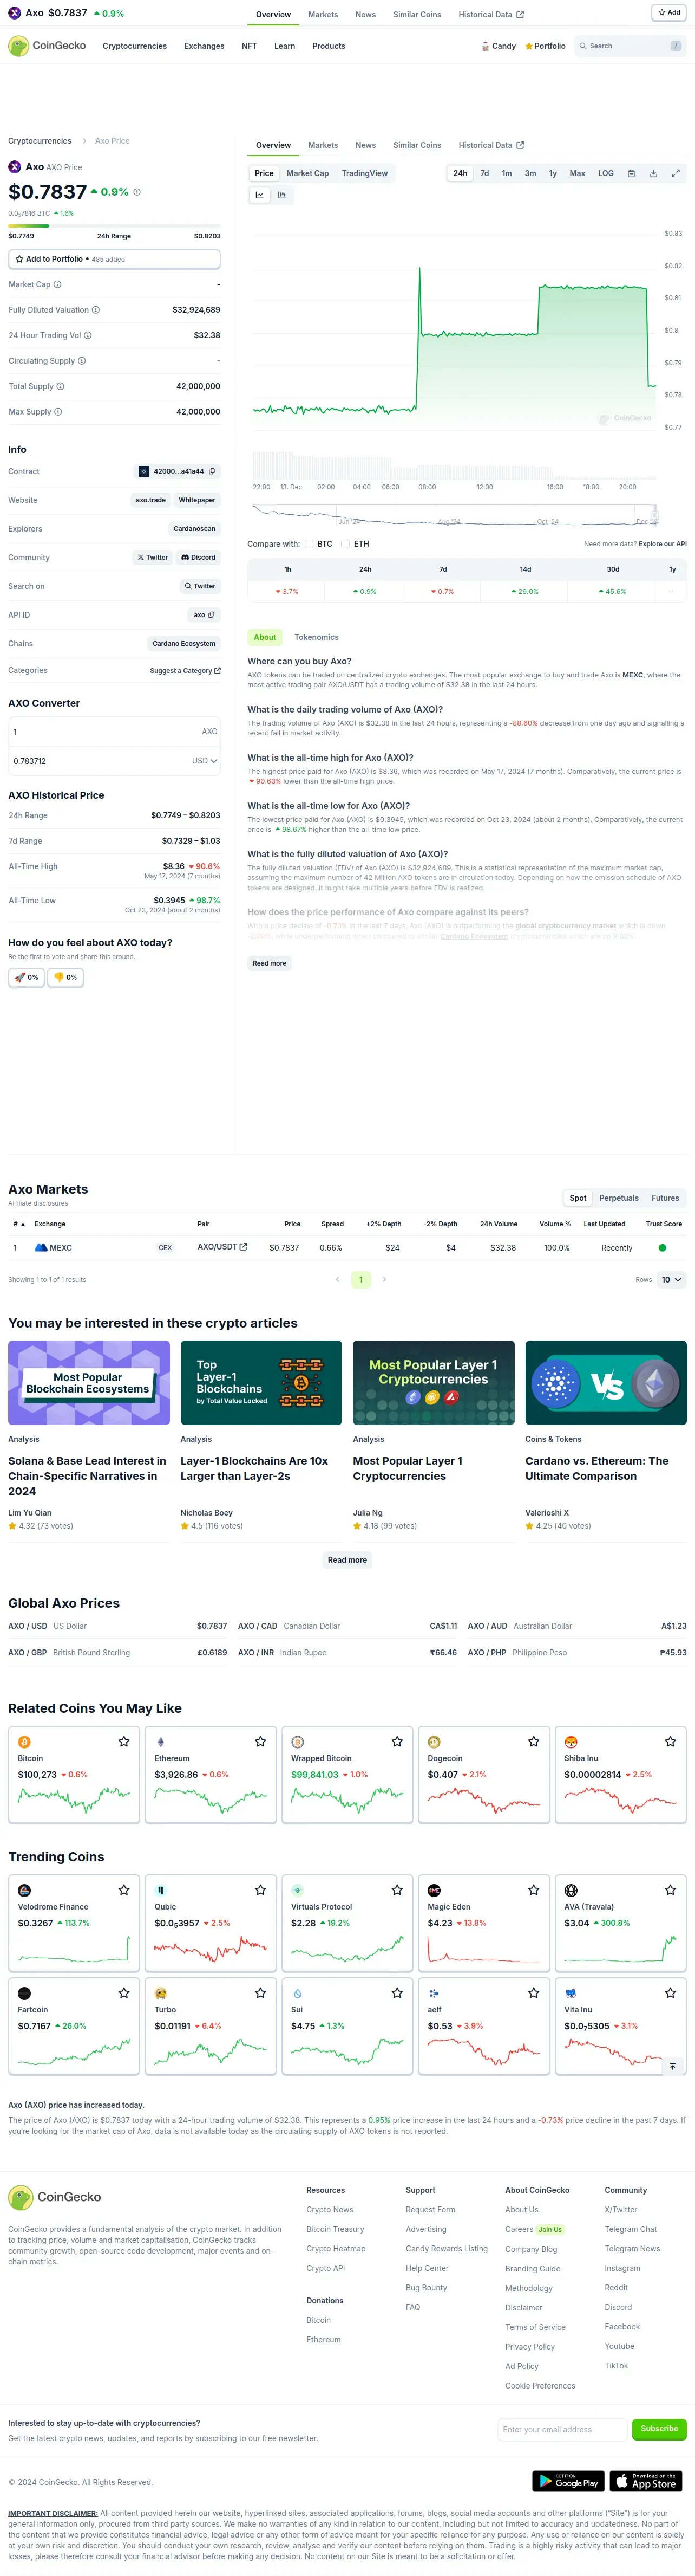Open the Tokenomics tab

click(x=317, y=637)
